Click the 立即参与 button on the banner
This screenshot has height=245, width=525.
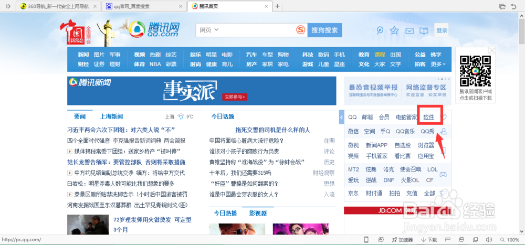tap(235, 97)
